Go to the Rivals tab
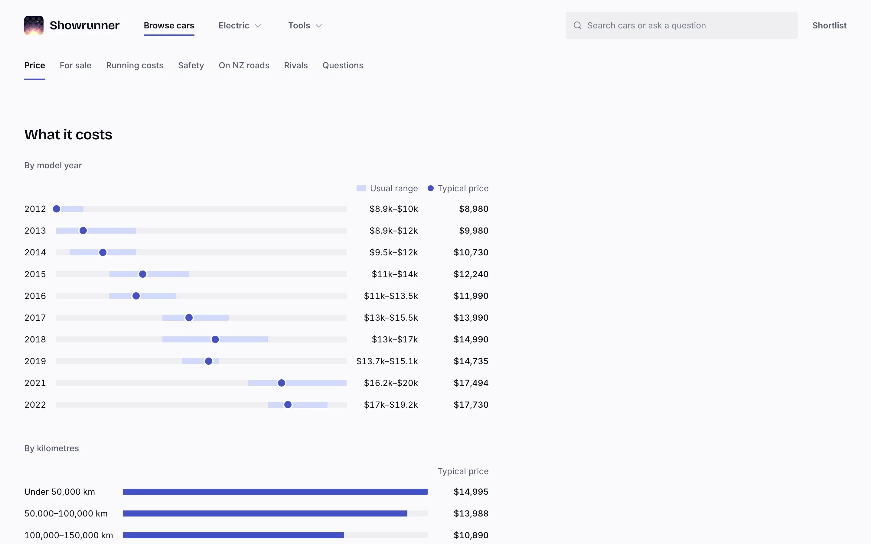 click(x=296, y=66)
